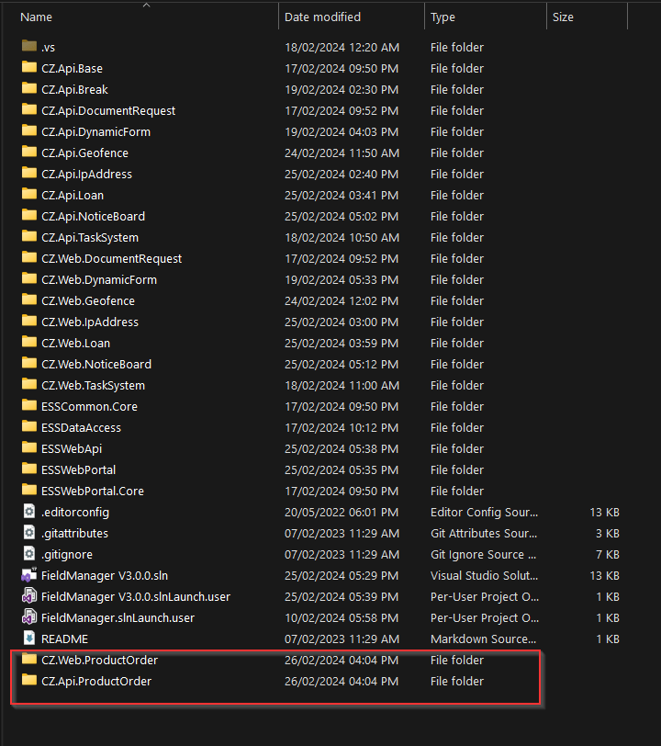Image resolution: width=661 pixels, height=746 pixels.
Task: Click the File folder type of CZ.Api.Loan
Action: pyautogui.click(x=457, y=196)
